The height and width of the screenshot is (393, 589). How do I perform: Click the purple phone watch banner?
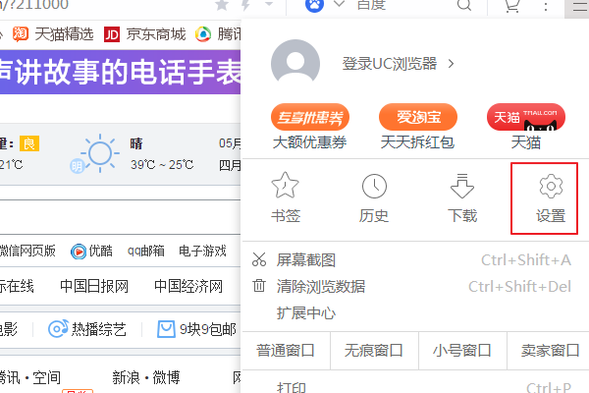[120, 72]
